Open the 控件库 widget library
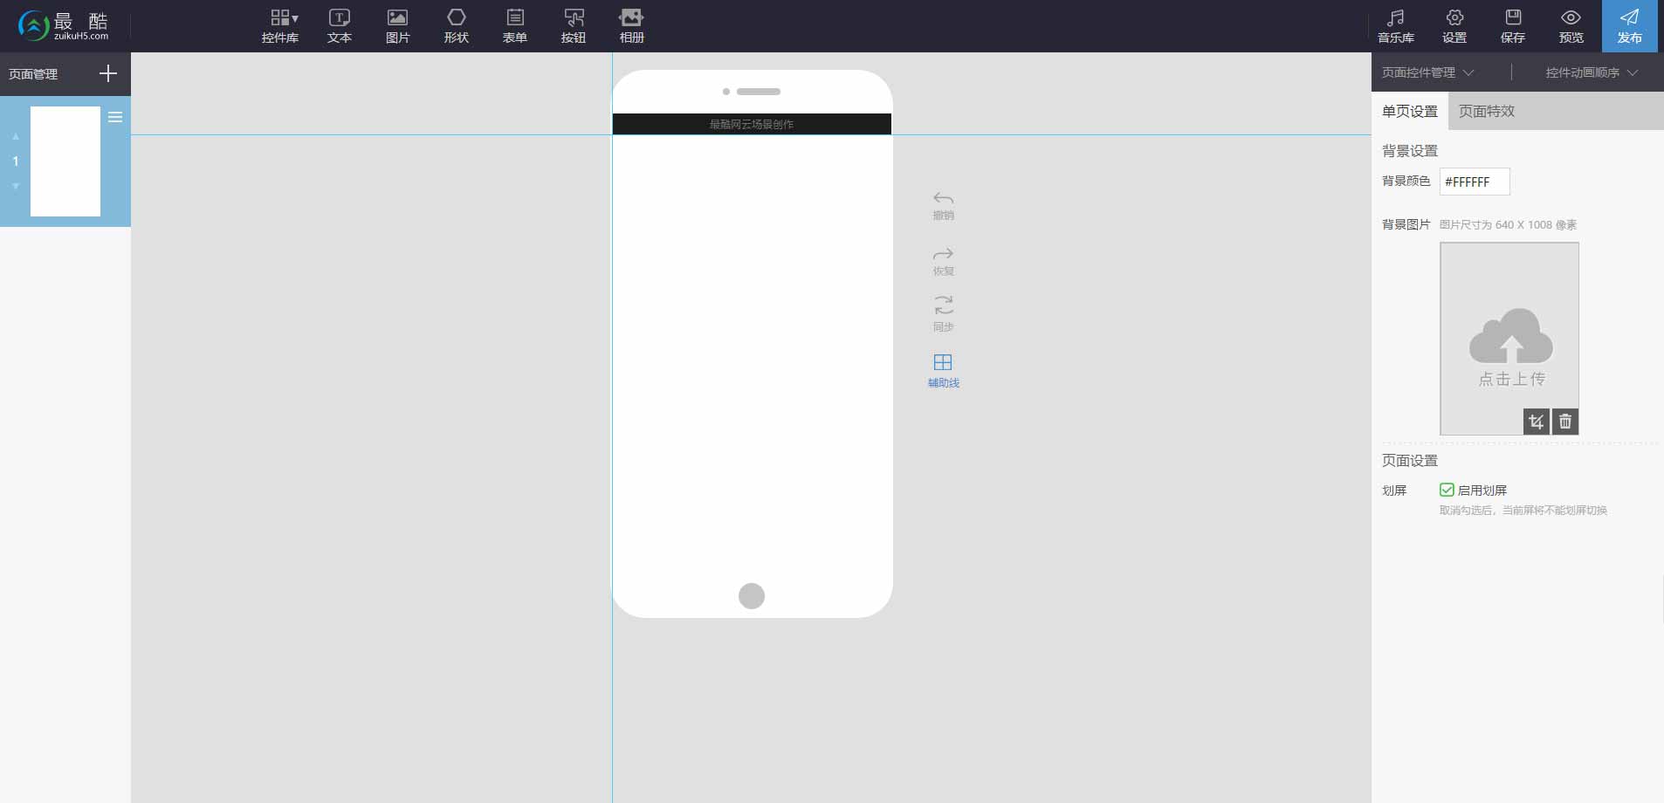 click(x=280, y=26)
